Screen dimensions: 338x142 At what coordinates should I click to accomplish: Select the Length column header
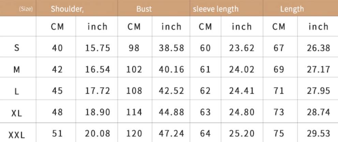point(292,9)
